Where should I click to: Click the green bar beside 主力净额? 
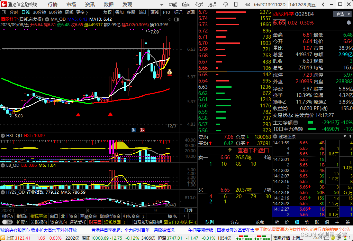click(x=310, y=123)
